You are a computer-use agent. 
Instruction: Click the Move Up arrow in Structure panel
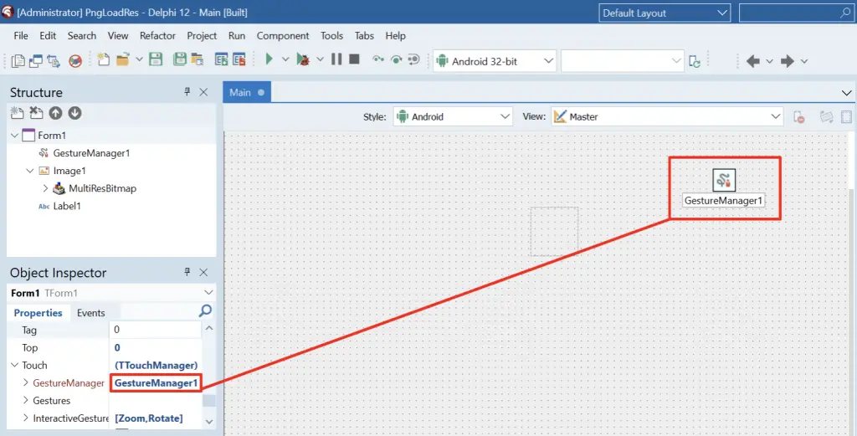pyautogui.click(x=55, y=113)
